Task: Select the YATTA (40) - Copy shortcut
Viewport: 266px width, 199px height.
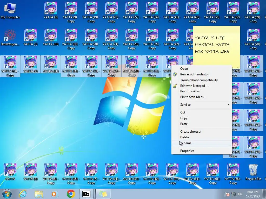Action: click(152, 174)
